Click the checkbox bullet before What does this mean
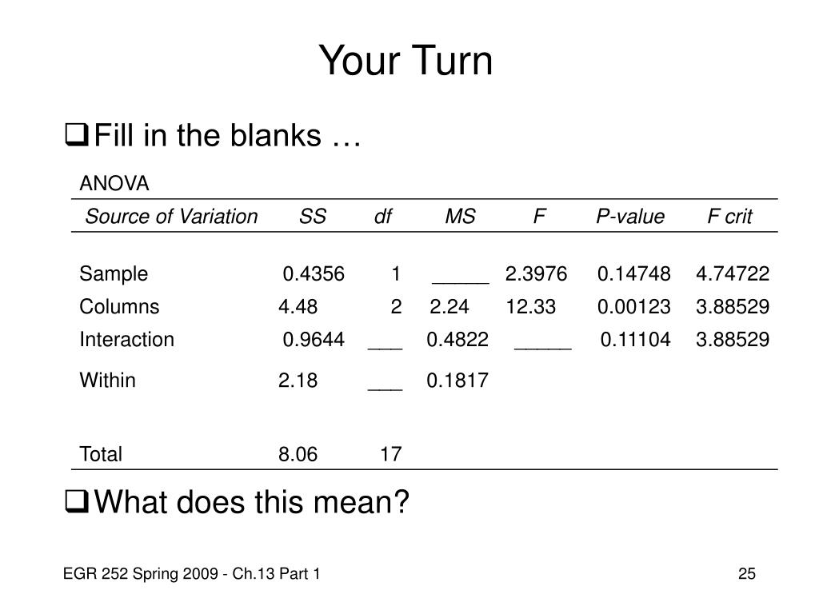 point(77,501)
